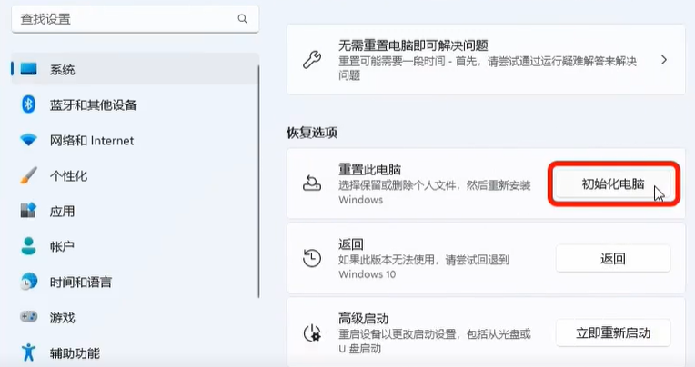Click the 应用 apps icon
This screenshot has height=367, width=695.
coord(29,211)
